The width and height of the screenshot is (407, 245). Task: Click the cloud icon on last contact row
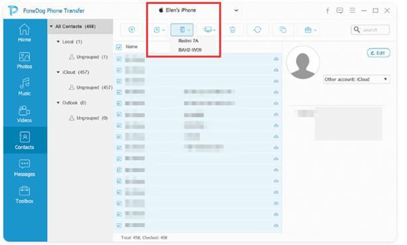pos(276,225)
